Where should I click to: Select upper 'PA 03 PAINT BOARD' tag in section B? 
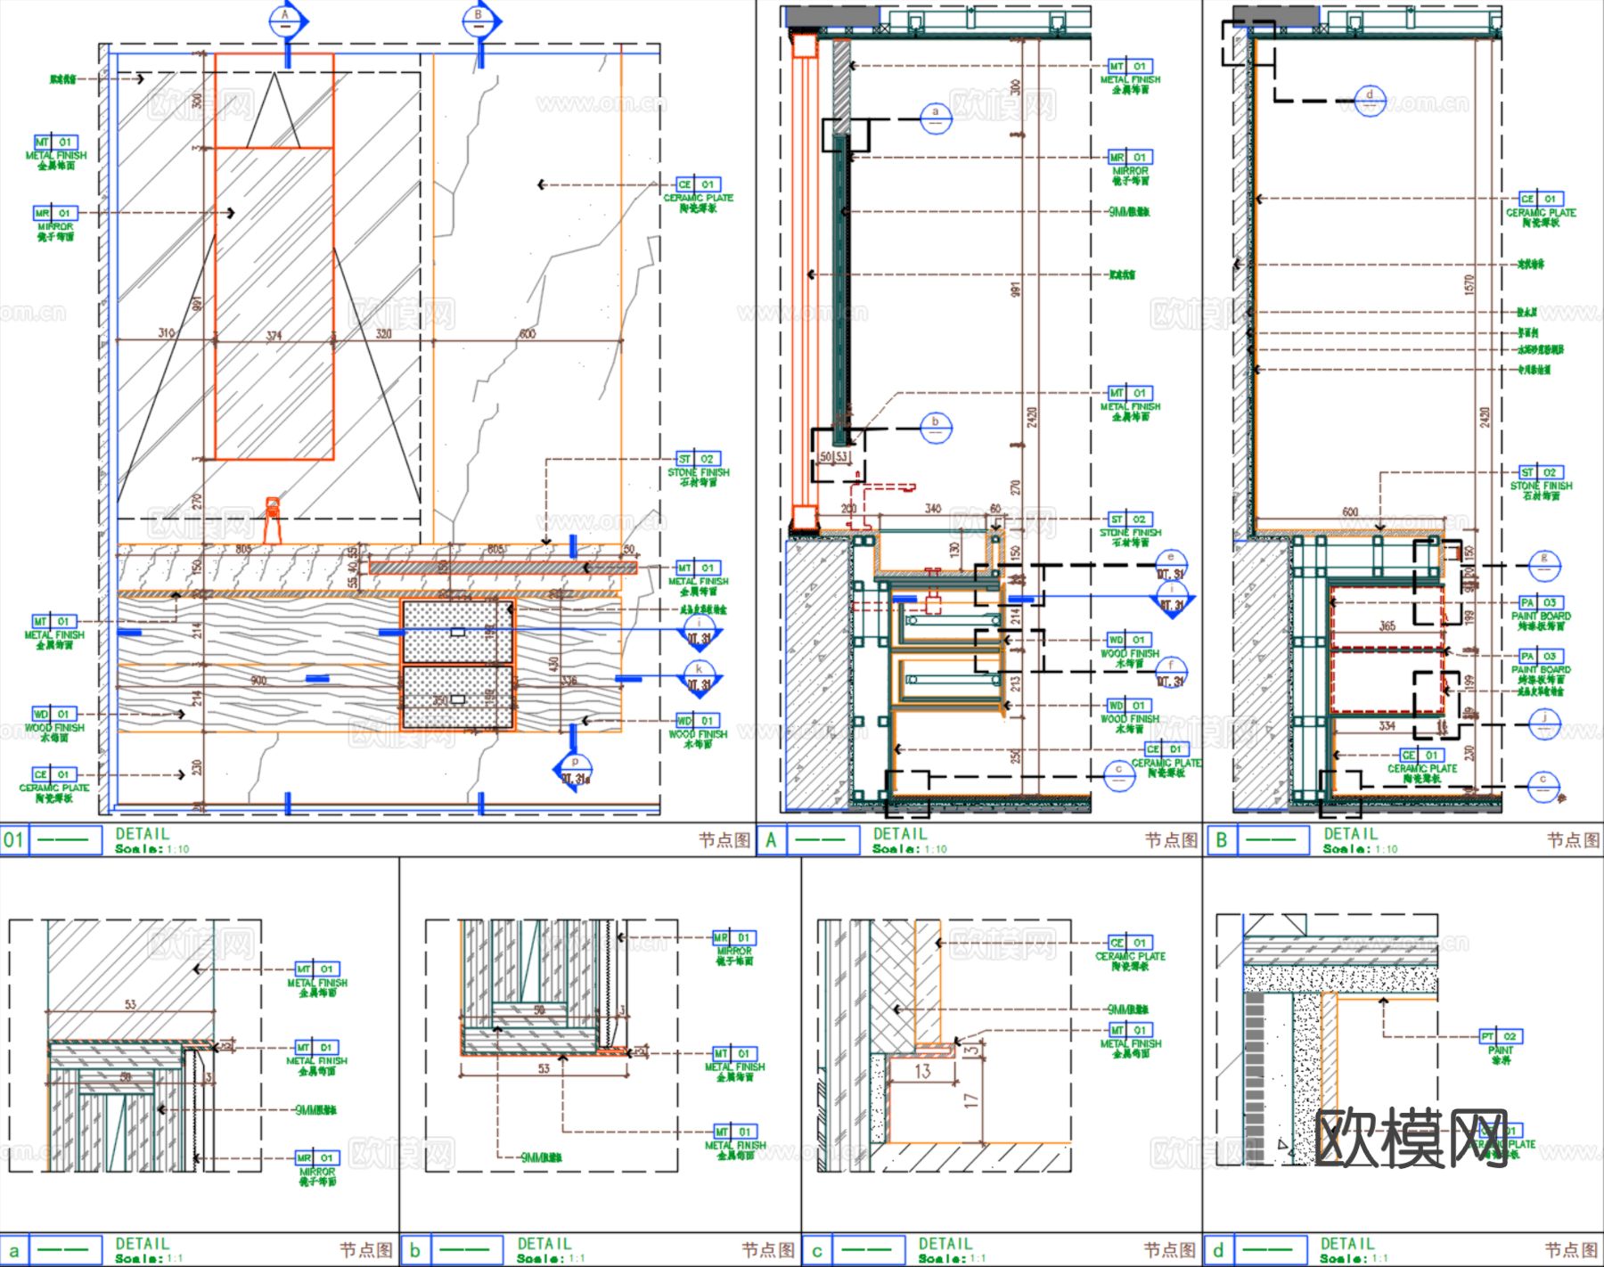[1541, 614]
